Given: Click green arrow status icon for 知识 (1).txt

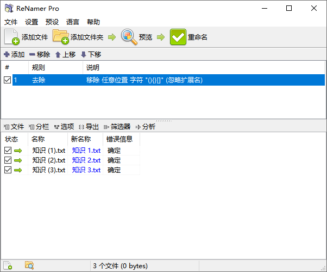Looking at the screenshot, I should pyautogui.click(x=18, y=151).
